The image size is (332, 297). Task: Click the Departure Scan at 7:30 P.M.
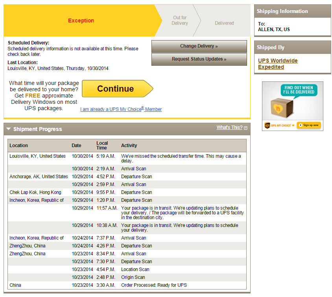(x=136, y=262)
